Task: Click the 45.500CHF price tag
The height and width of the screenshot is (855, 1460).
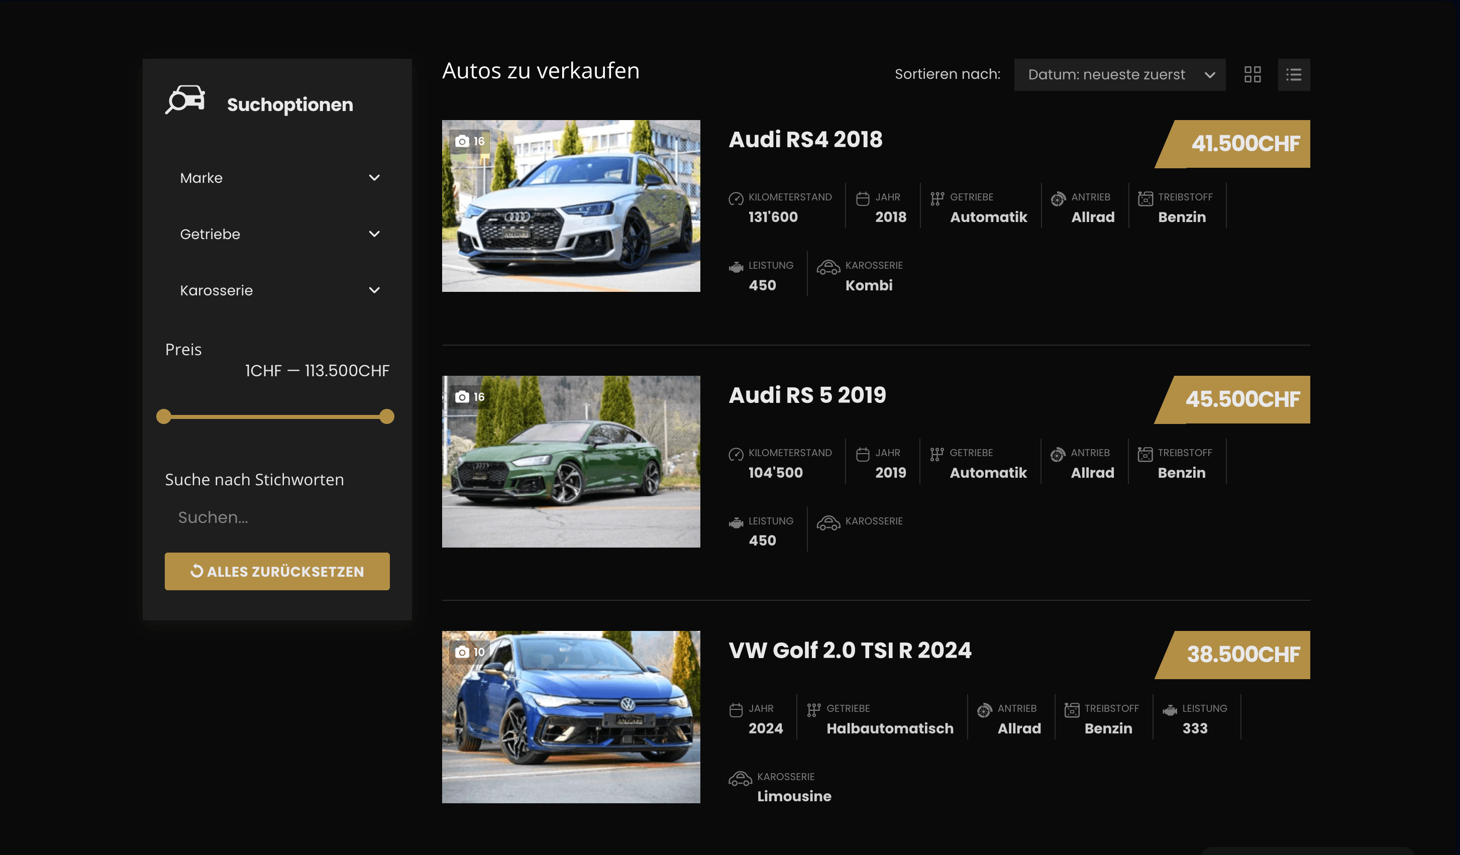Action: pyautogui.click(x=1233, y=399)
